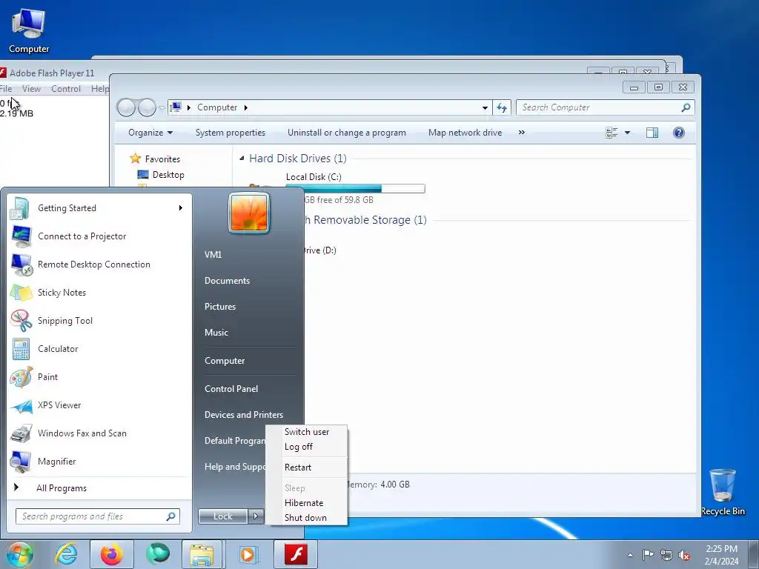Click the Computer breadcrumb arrow

246,108
